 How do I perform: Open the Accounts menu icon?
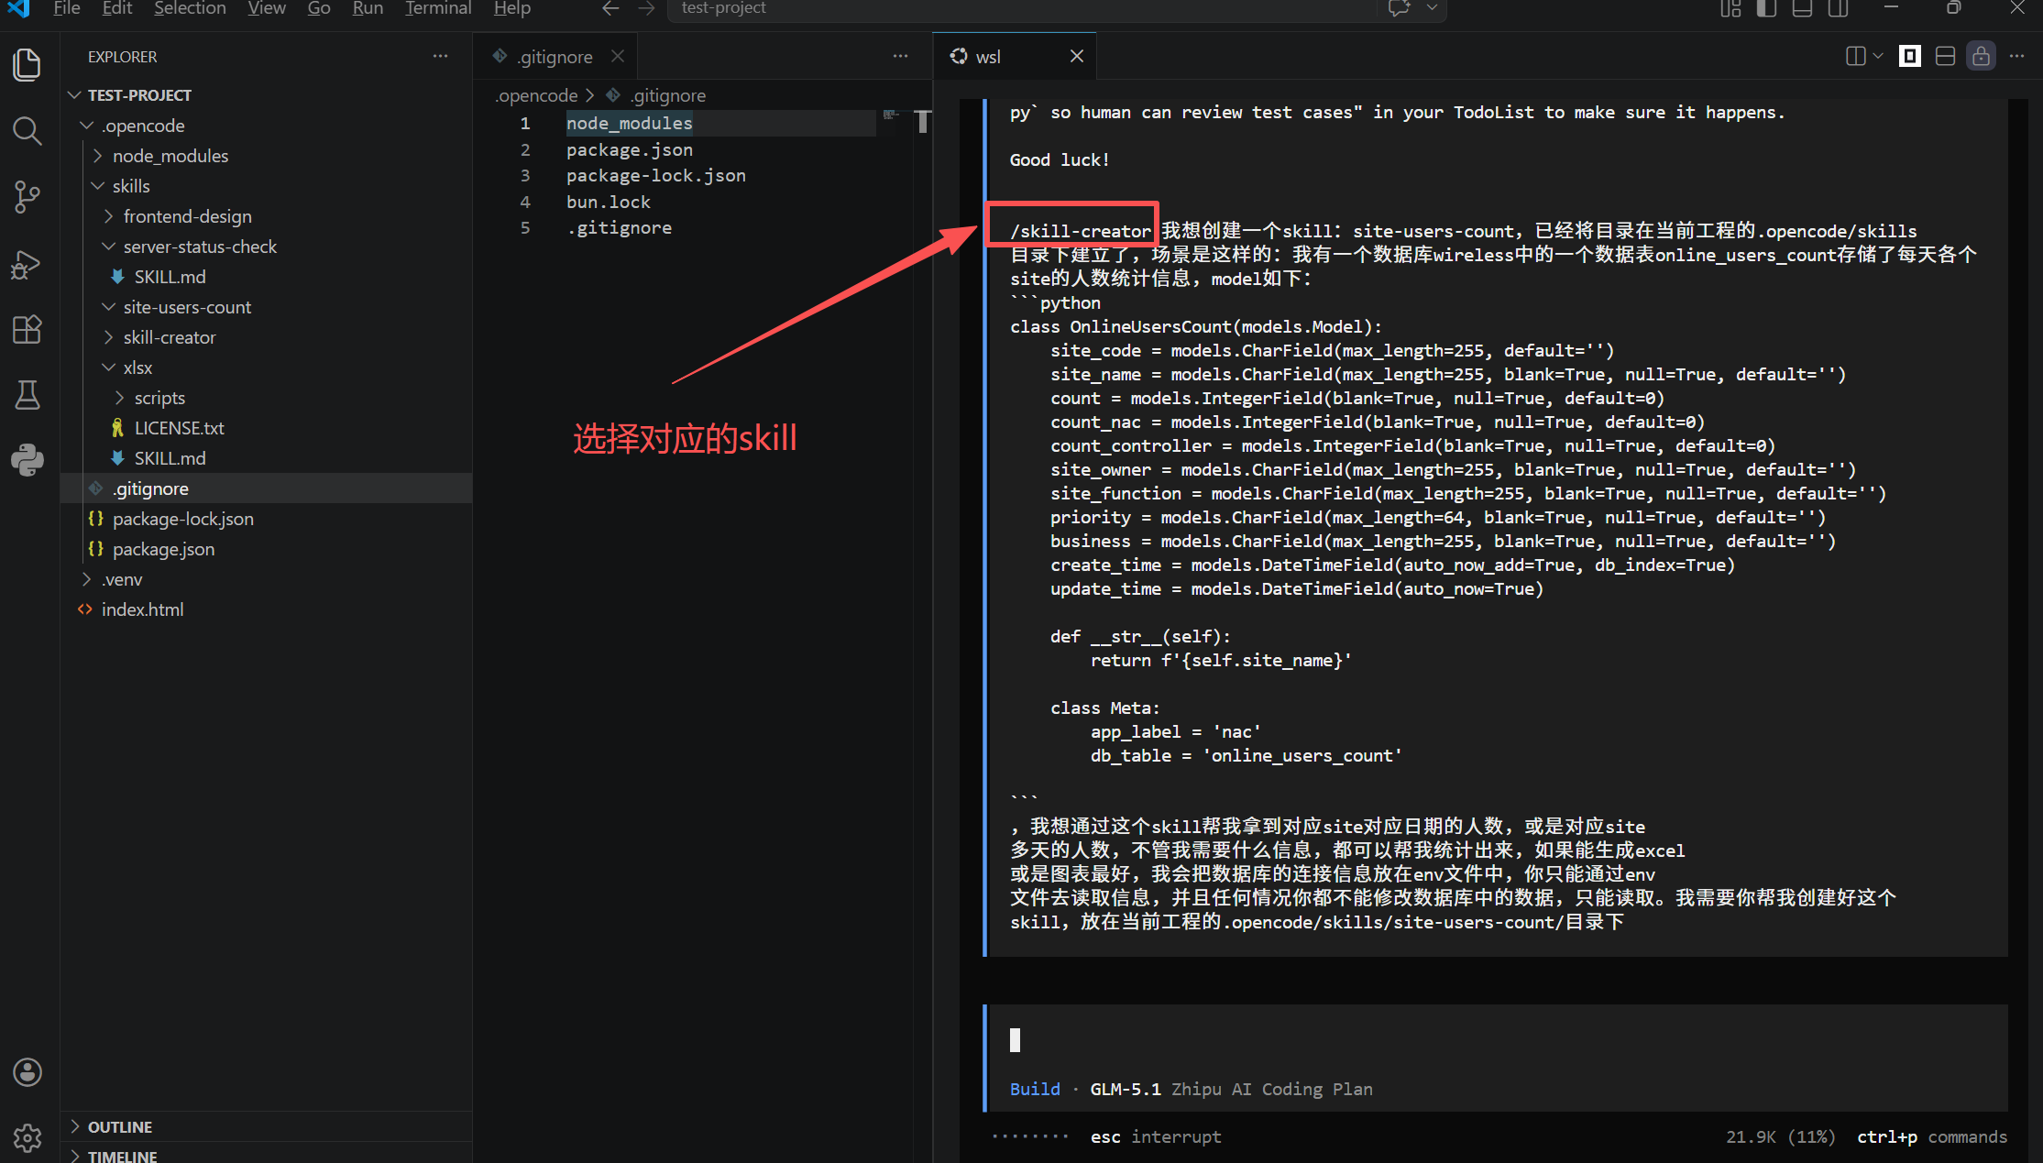pyautogui.click(x=27, y=1072)
